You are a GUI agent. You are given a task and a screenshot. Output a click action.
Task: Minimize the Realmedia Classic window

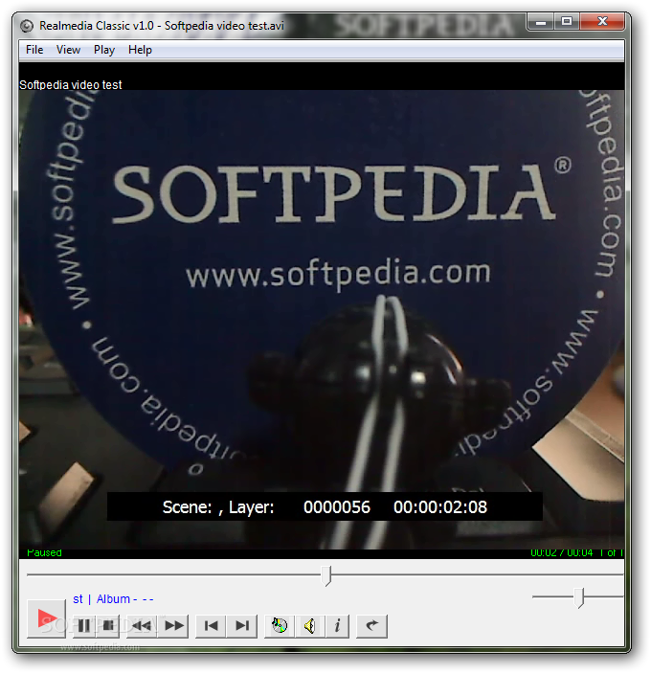tap(541, 22)
